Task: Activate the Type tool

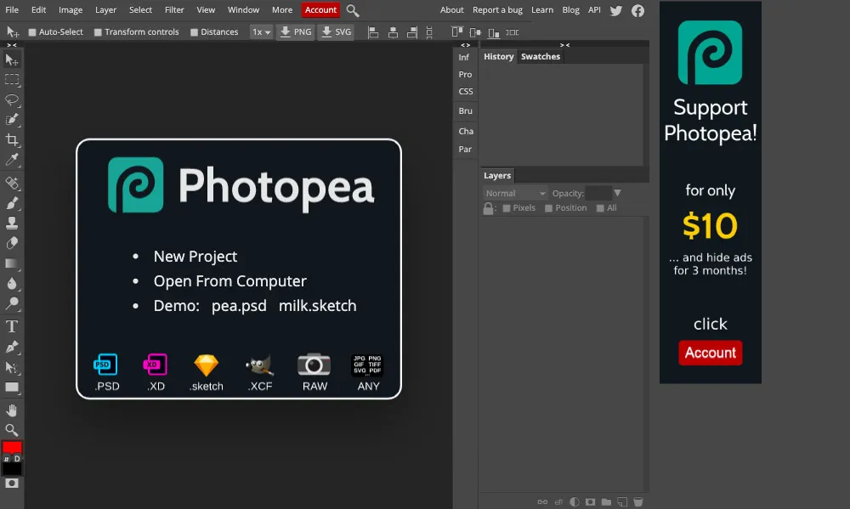Action: 12,326
